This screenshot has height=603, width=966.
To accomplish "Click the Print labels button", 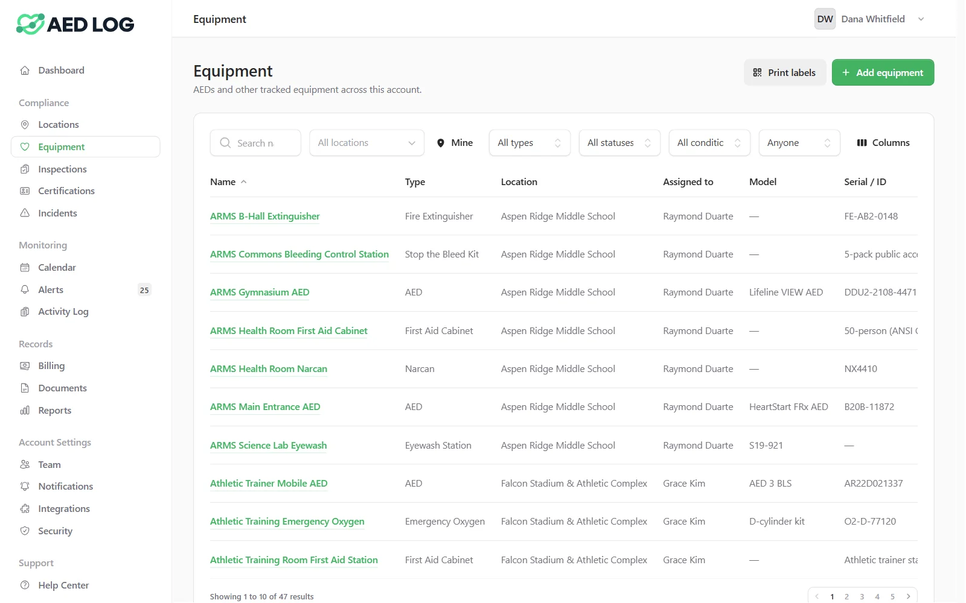I will (785, 72).
